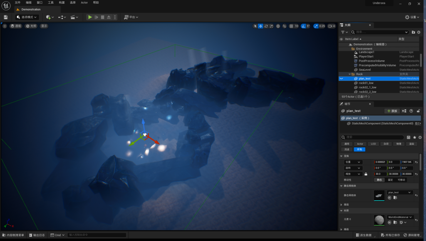
Task: Select the scale gizmo tool in viewport
Action: point(272,26)
